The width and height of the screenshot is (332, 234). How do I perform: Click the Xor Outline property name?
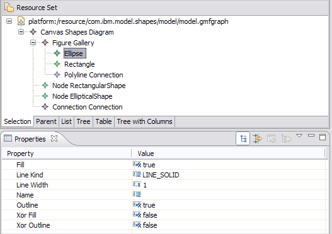(33, 225)
